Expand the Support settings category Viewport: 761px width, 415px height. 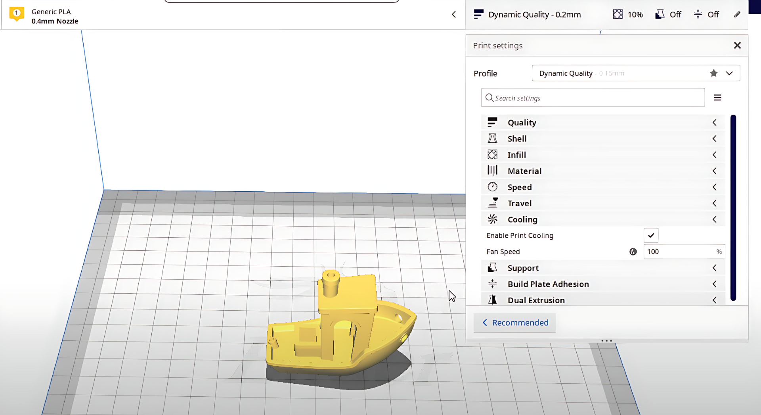point(602,268)
